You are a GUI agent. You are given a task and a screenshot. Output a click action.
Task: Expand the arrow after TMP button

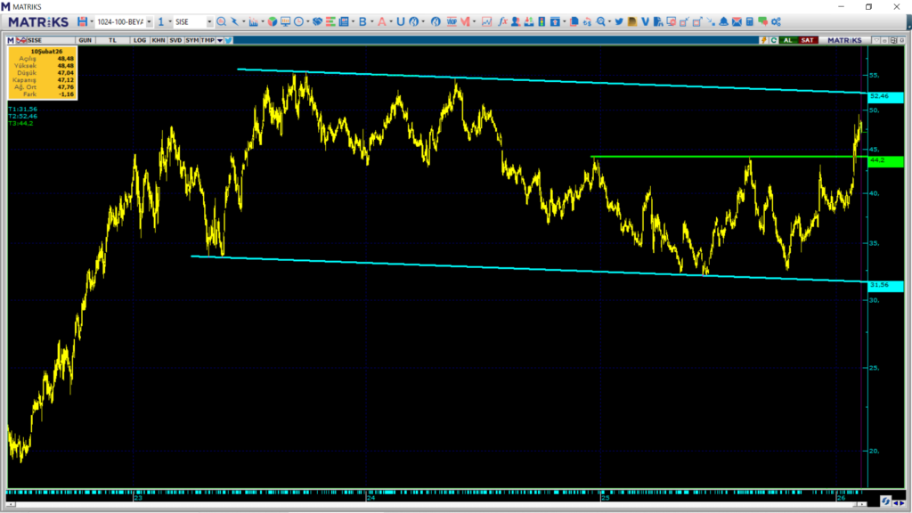[x=219, y=40]
